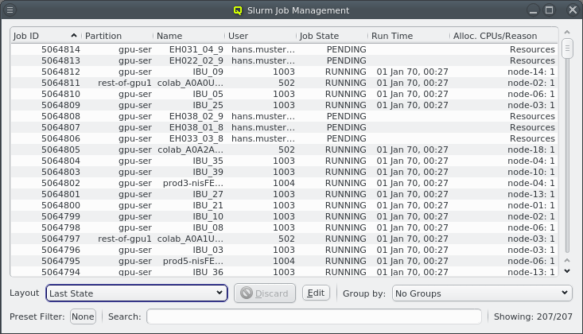Open the Group by dropdown showing No Groups
583x334 pixels.
[482, 293]
